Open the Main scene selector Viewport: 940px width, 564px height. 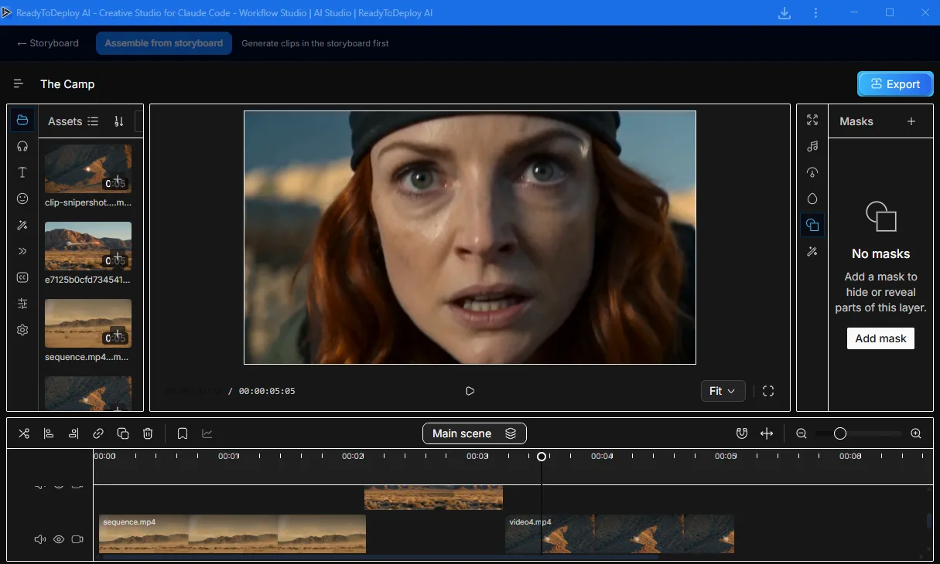pyautogui.click(x=474, y=433)
